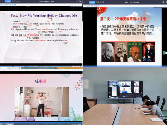Click the blue button above the English lesson slide
Image resolution: width=167 pixels, height=125 pixels.
(8, 1)
